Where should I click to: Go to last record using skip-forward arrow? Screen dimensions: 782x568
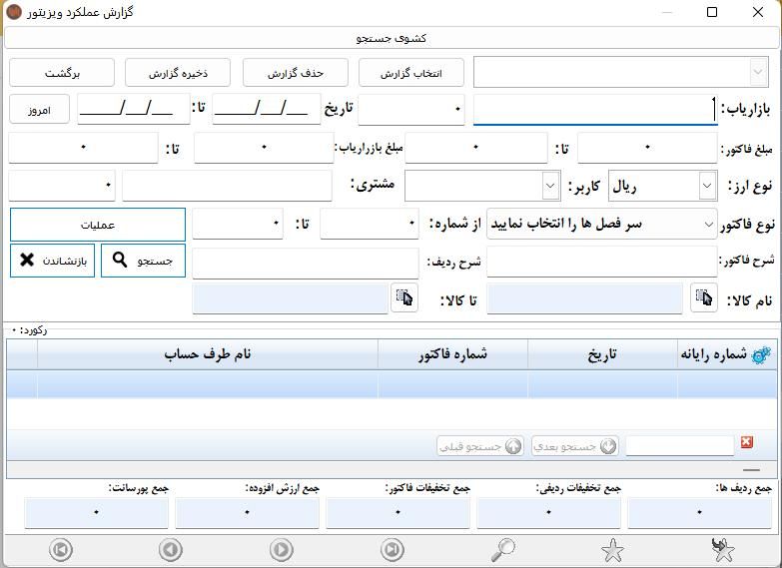click(x=392, y=549)
